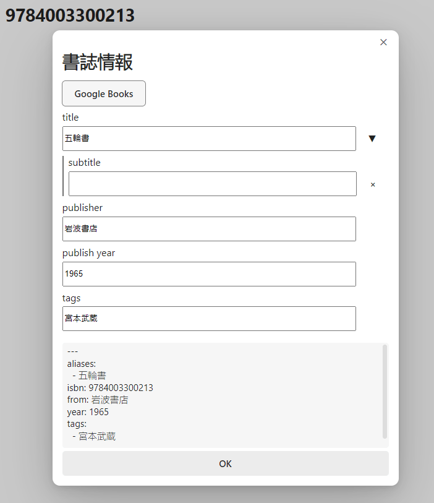Click the publish year label
The image size is (434, 503).
[89, 253]
